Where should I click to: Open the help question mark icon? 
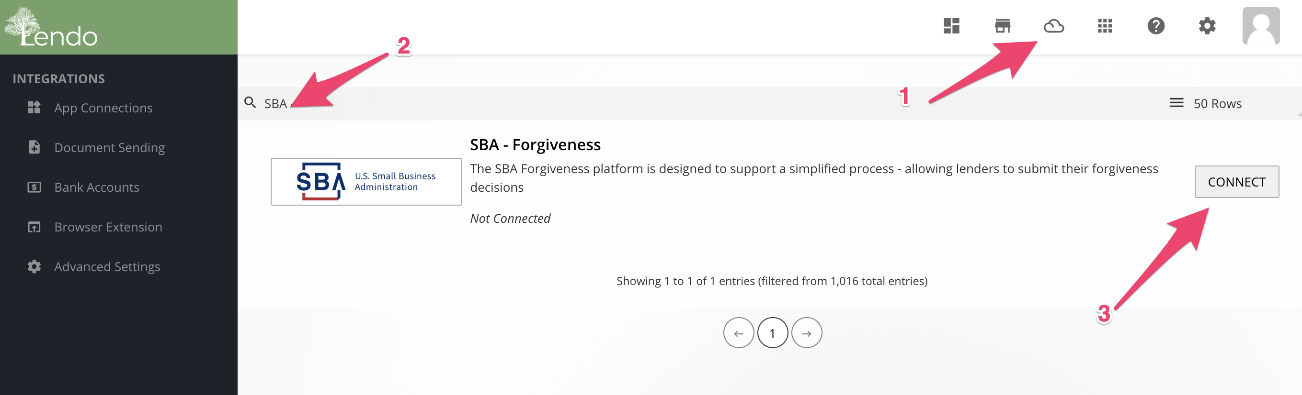tap(1156, 26)
